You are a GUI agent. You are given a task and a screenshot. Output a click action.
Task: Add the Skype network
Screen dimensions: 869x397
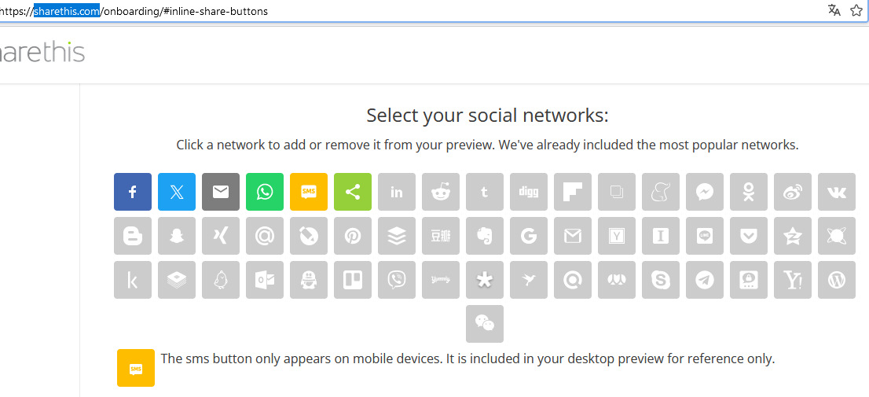pos(661,280)
